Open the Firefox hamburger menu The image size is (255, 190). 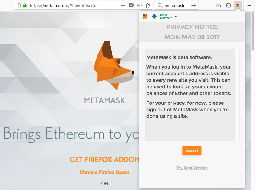[249, 6]
